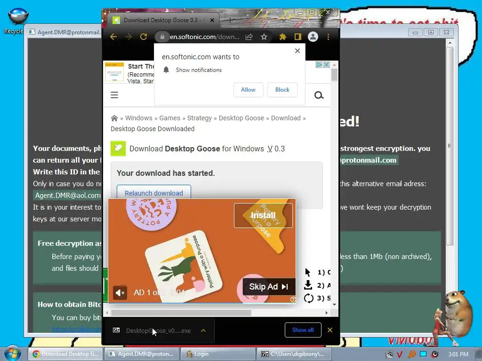Open Desktop Goose breadcrumb link
This screenshot has width=482, height=361.
click(x=241, y=118)
